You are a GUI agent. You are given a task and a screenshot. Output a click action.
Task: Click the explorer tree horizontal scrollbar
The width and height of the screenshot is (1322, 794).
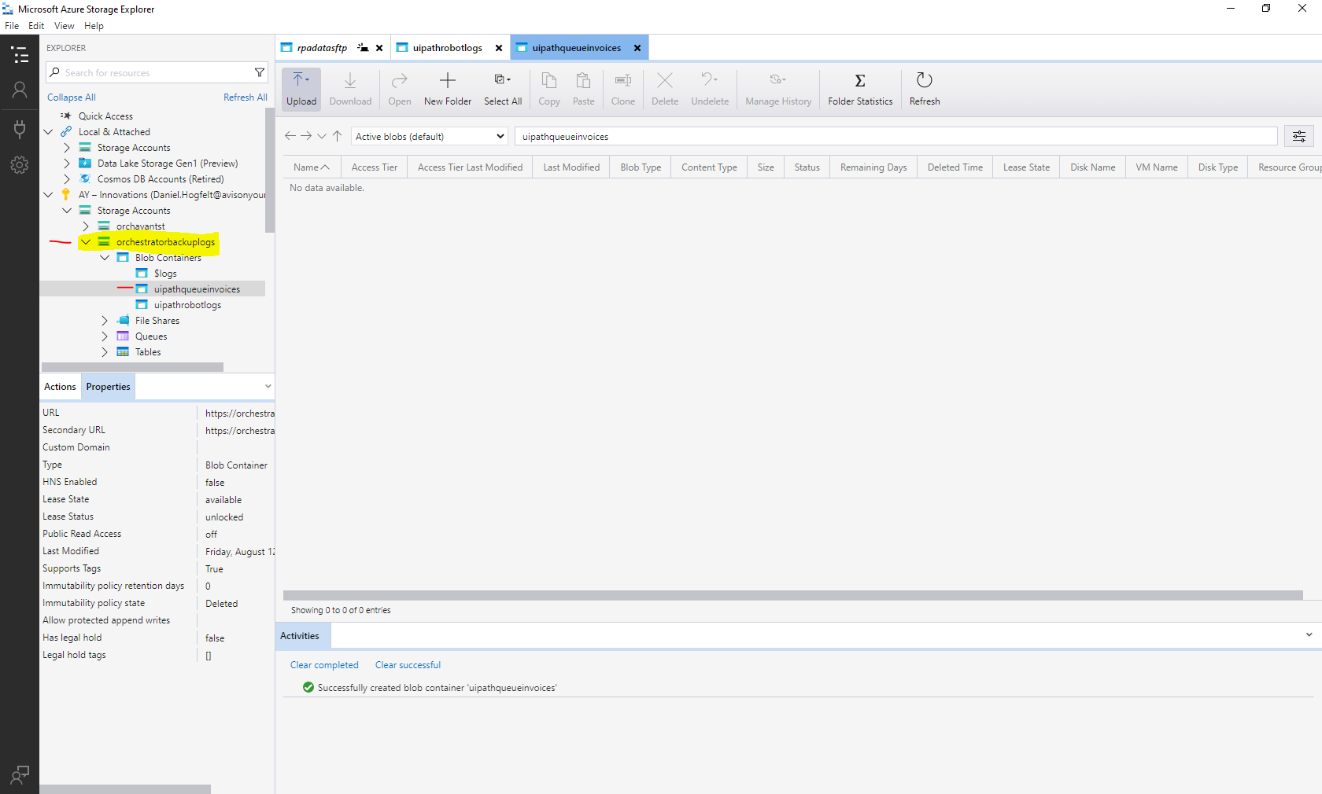[x=132, y=366]
